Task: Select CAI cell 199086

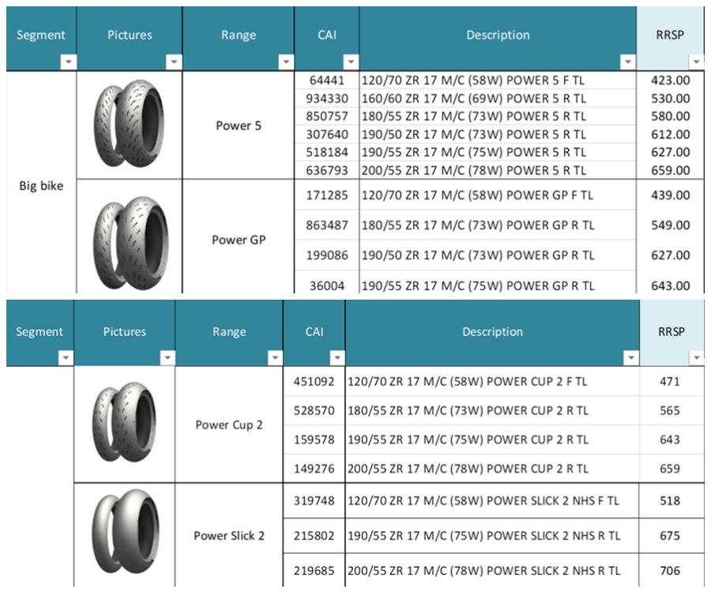Action: tap(327, 255)
